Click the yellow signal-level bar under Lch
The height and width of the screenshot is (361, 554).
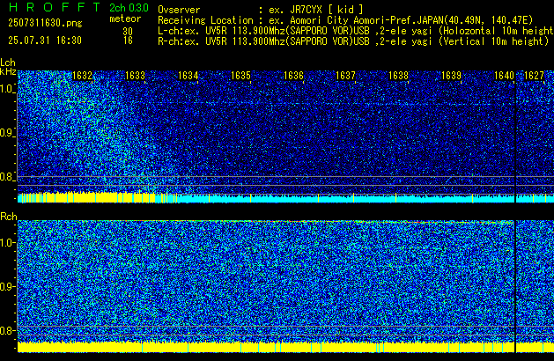coord(86,198)
